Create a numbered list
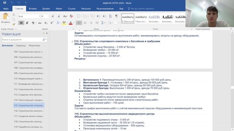The image size is (234, 131). click(85, 16)
